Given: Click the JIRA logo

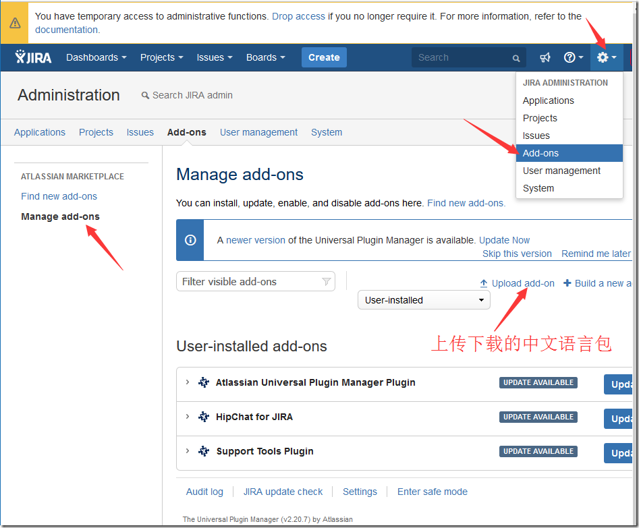Looking at the screenshot, I should click(34, 57).
